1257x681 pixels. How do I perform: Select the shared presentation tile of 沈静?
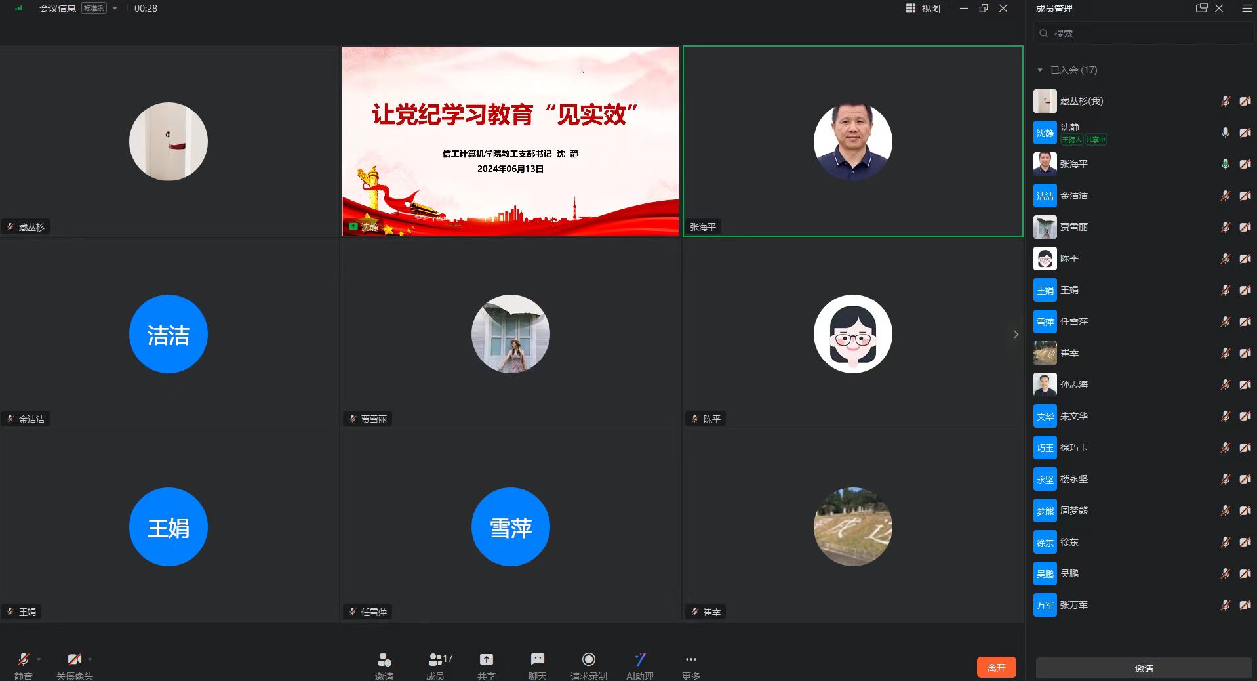(x=510, y=141)
